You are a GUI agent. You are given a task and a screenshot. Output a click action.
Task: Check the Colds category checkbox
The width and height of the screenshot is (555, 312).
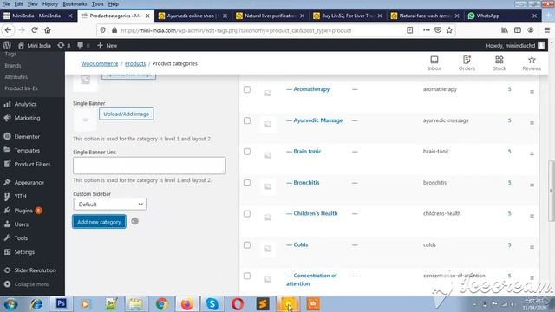tap(247, 244)
